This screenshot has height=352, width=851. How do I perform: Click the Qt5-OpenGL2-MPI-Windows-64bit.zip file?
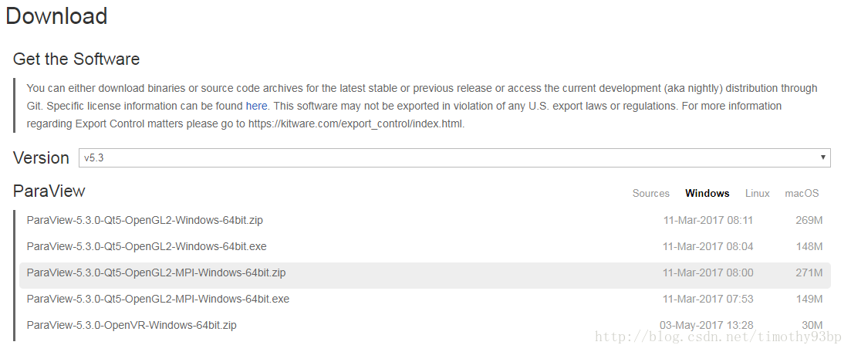[x=156, y=272]
